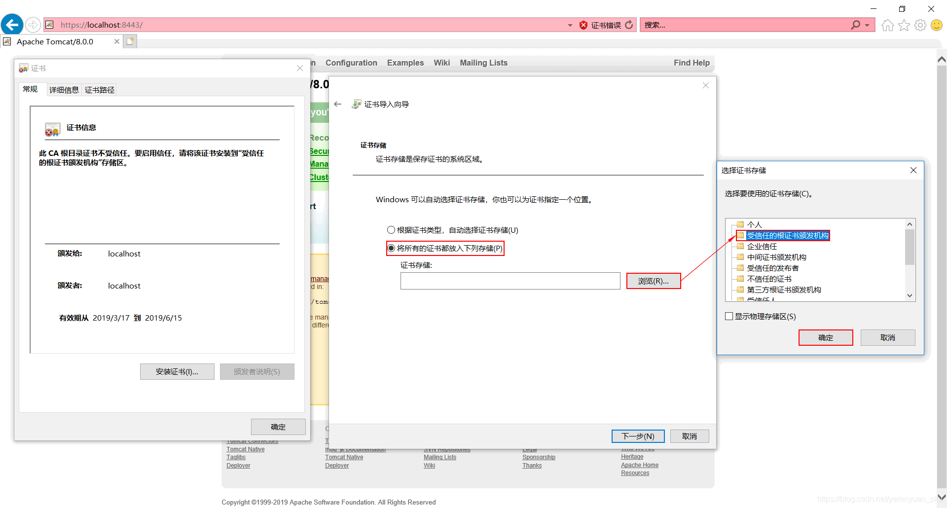This screenshot has height=508, width=947.
Task: Select 个人 in the store list
Action: [x=755, y=224]
